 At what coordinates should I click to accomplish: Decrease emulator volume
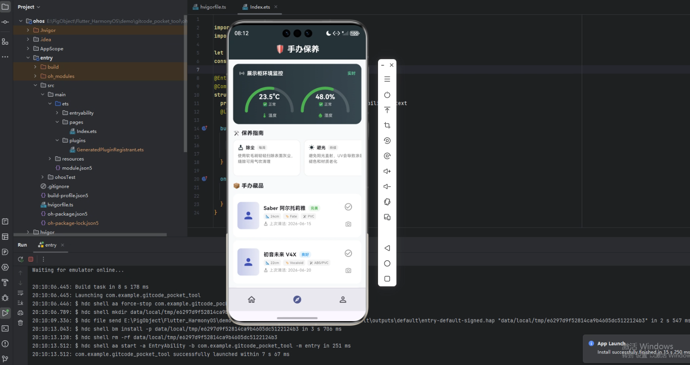pos(387,187)
